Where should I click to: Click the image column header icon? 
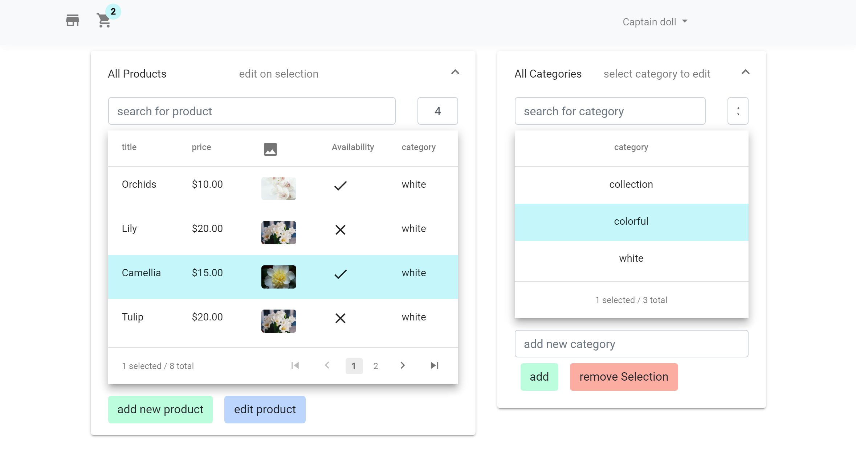pyautogui.click(x=270, y=149)
